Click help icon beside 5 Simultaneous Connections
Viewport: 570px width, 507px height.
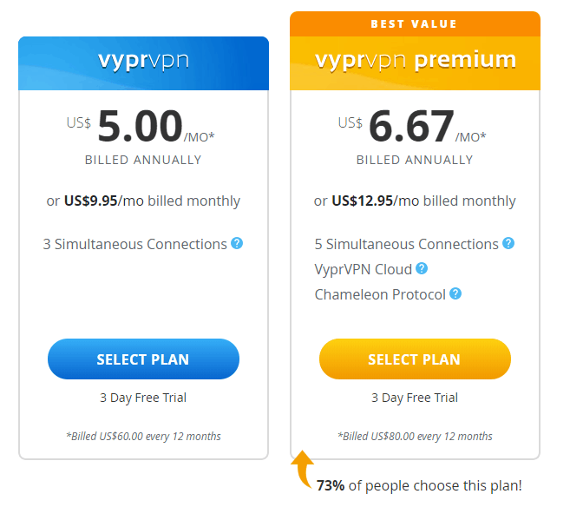tap(508, 243)
